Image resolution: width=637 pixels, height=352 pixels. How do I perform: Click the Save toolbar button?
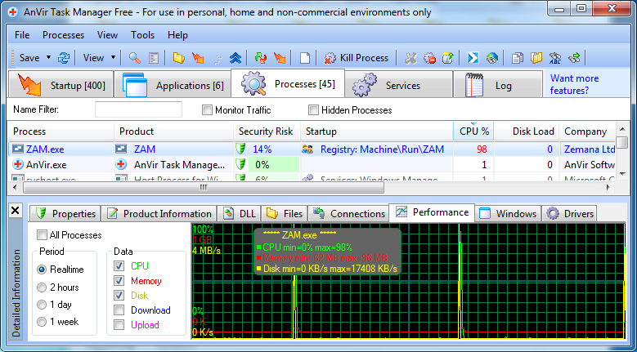[x=29, y=58]
